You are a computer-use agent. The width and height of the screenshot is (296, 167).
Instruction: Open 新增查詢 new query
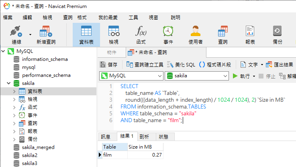pyautogui.click(x=46, y=32)
